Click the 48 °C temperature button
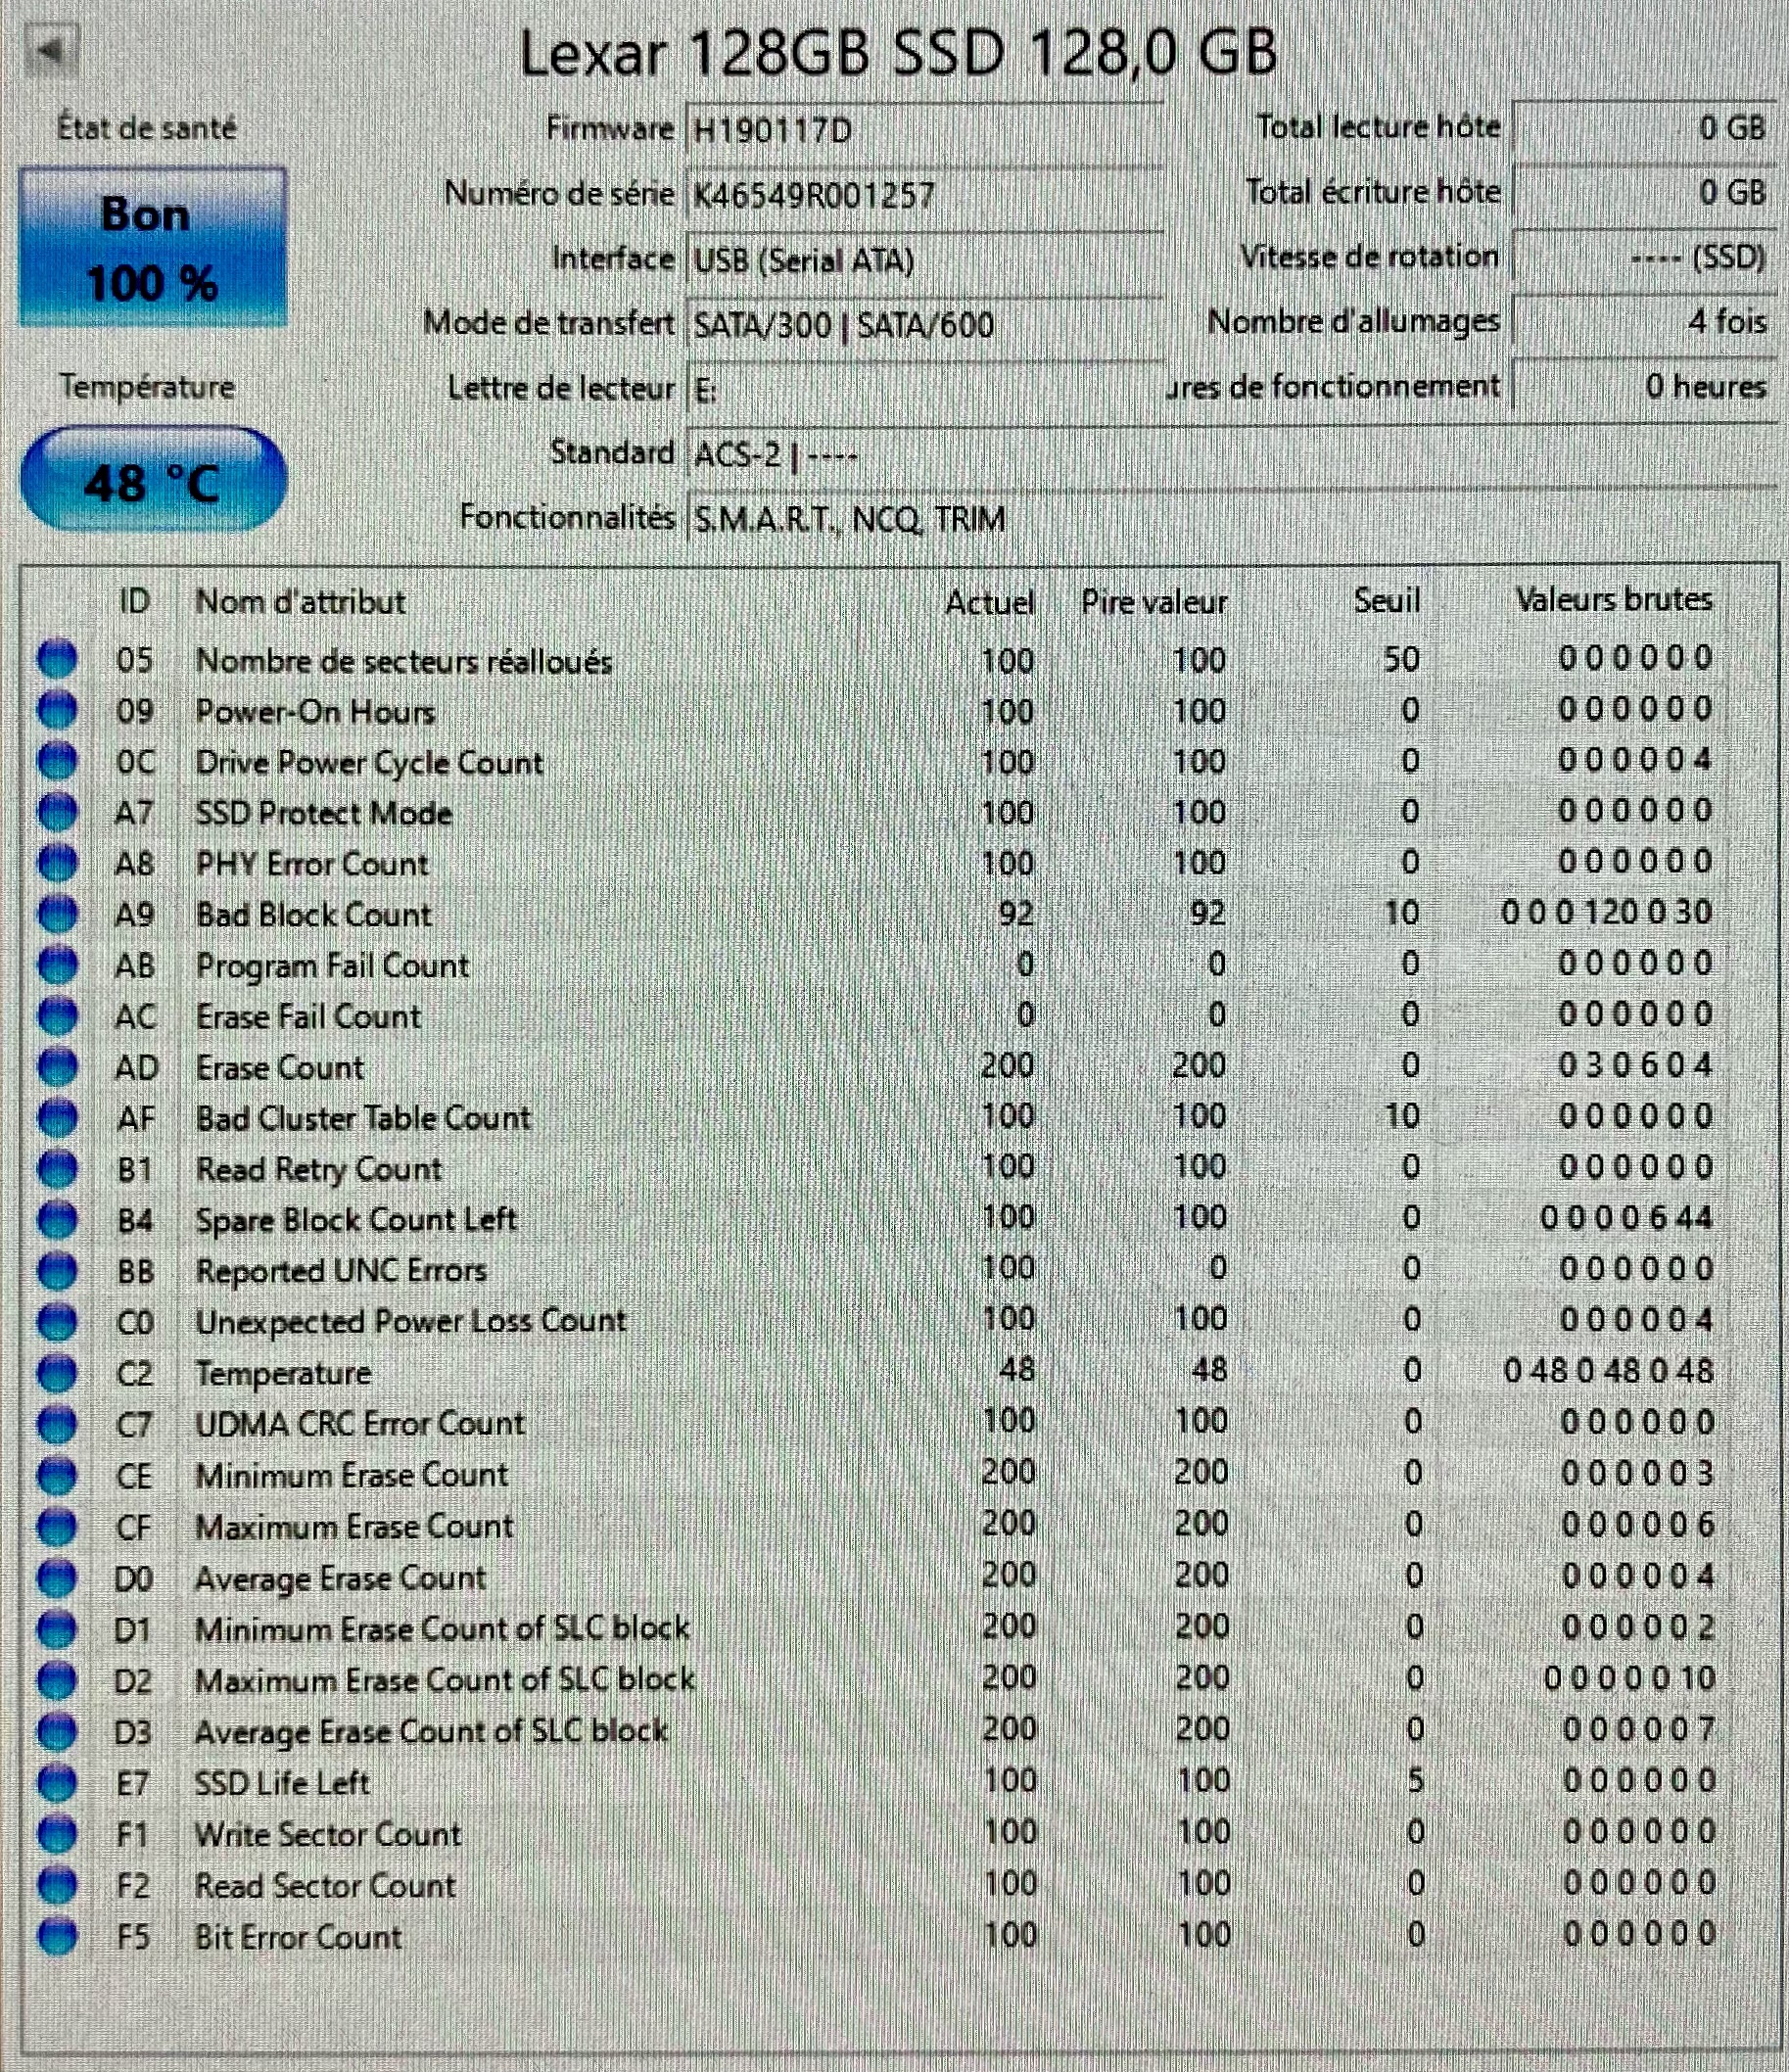 (153, 480)
